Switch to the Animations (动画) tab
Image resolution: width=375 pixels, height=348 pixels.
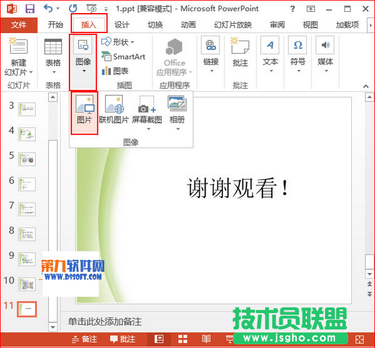point(189,24)
